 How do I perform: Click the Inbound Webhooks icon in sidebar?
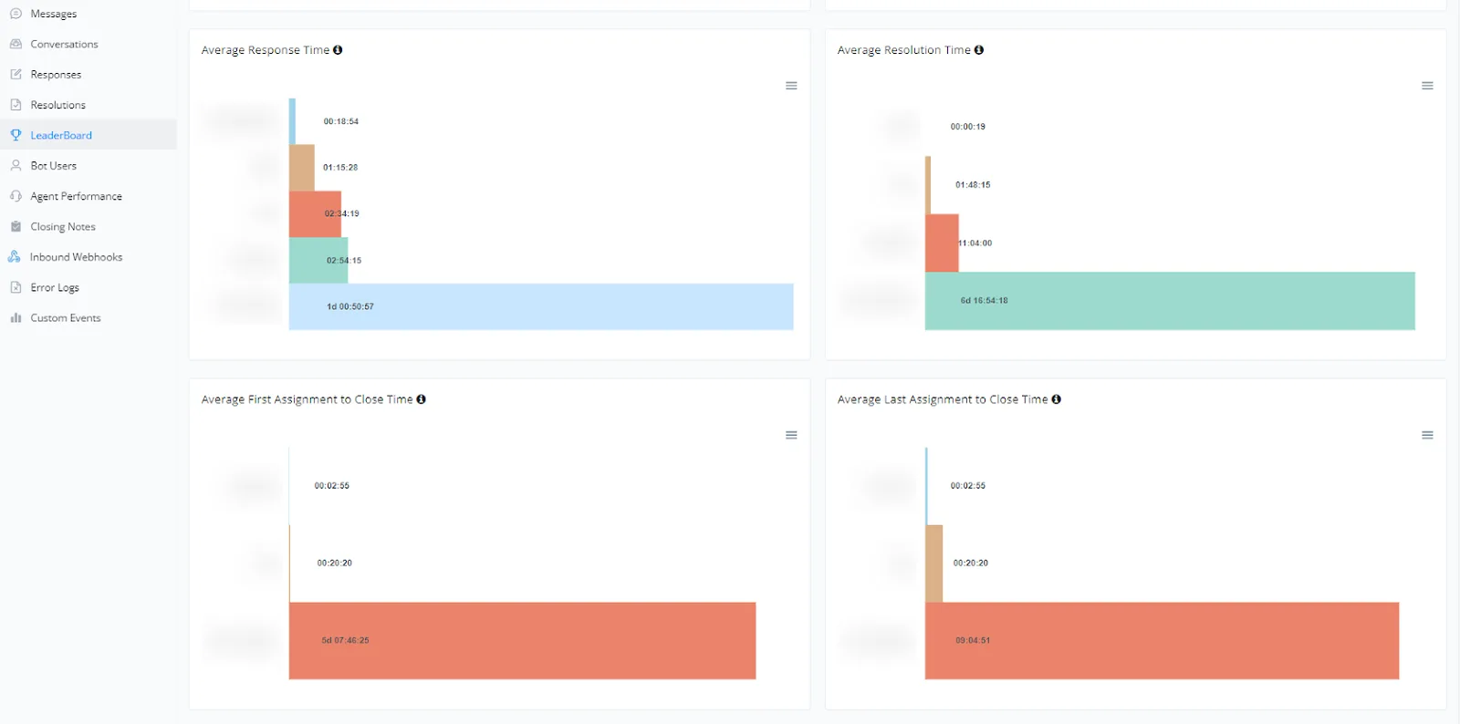[x=15, y=257]
